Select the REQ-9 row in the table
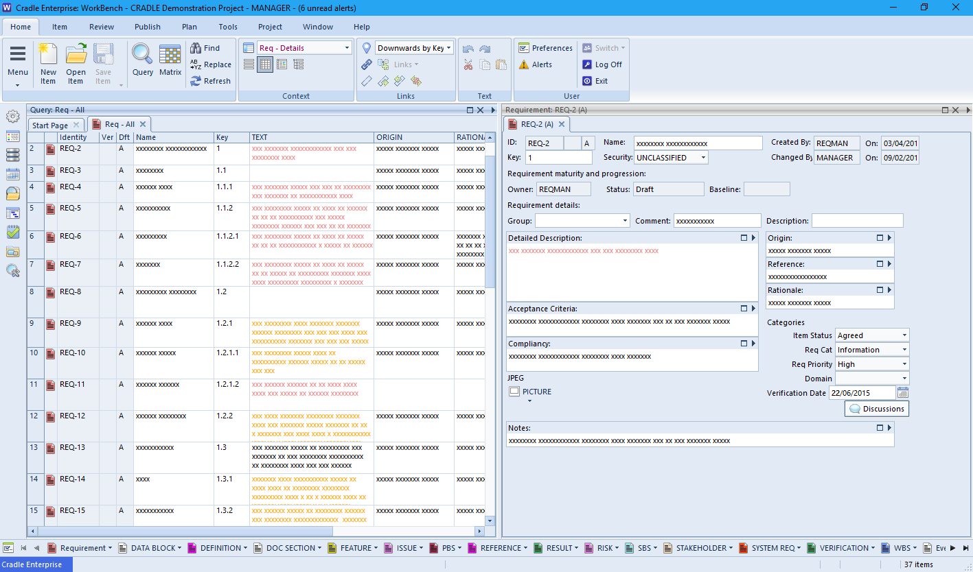Viewport: 973px width, 572px height. pos(256,333)
